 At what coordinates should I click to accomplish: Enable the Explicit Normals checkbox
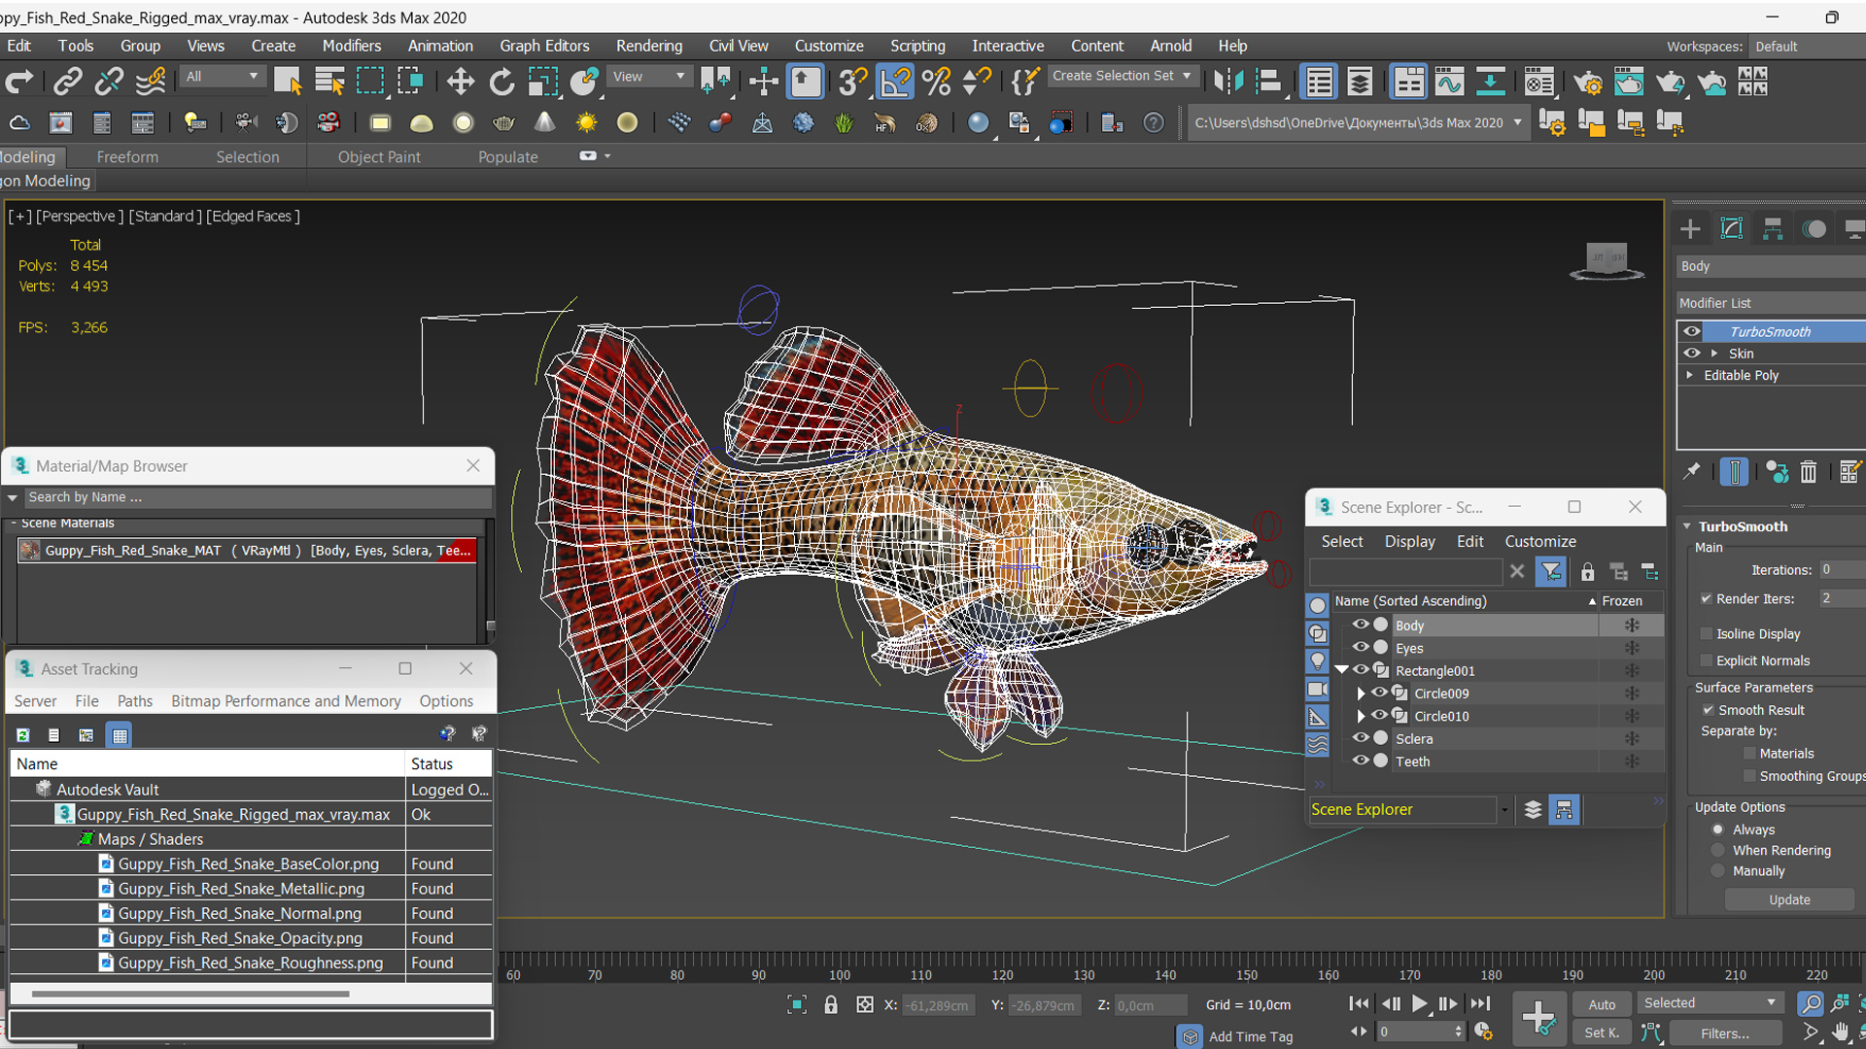coord(1706,660)
